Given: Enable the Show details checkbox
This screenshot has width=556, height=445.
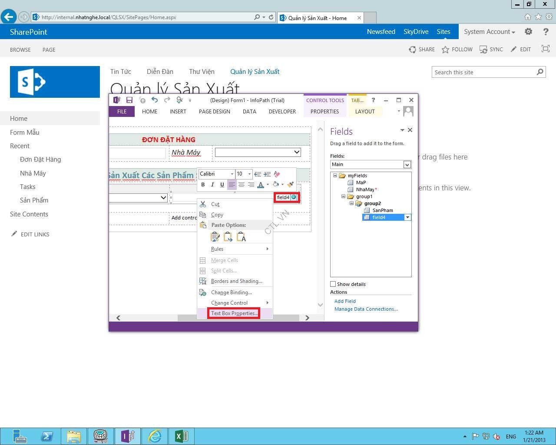Looking at the screenshot, I should click(x=333, y=284).
